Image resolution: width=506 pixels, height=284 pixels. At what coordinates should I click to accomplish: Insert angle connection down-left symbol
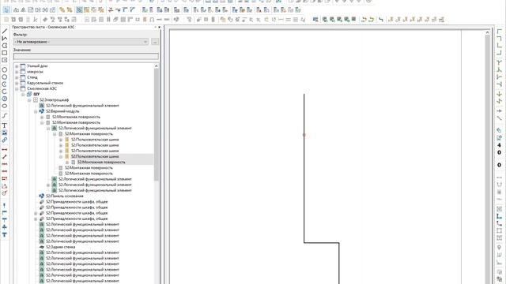(499, 39)
